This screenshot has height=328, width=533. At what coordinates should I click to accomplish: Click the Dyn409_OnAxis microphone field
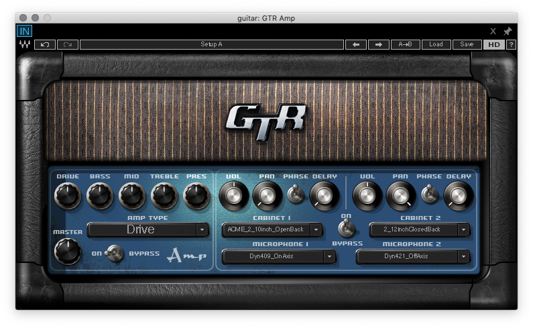click(x=273, y=256)
